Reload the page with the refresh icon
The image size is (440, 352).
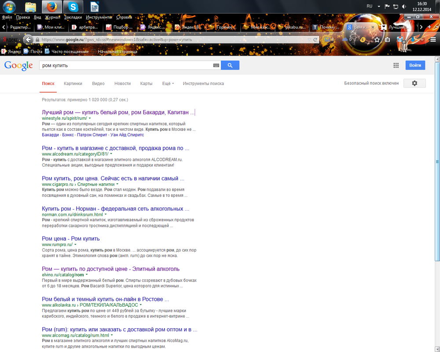(315, 40)
